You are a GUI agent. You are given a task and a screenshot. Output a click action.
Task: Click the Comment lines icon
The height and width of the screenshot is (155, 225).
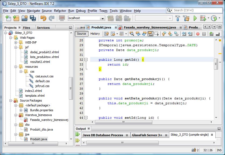(211, 34)
